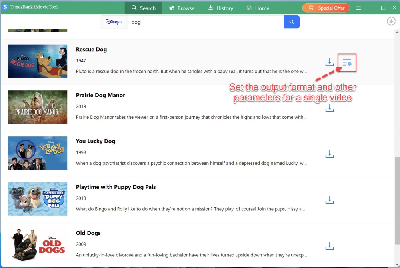Download Prairie Dog Manor video
Viewport: 400px width, 268px height.
click(x=329, y=108)
